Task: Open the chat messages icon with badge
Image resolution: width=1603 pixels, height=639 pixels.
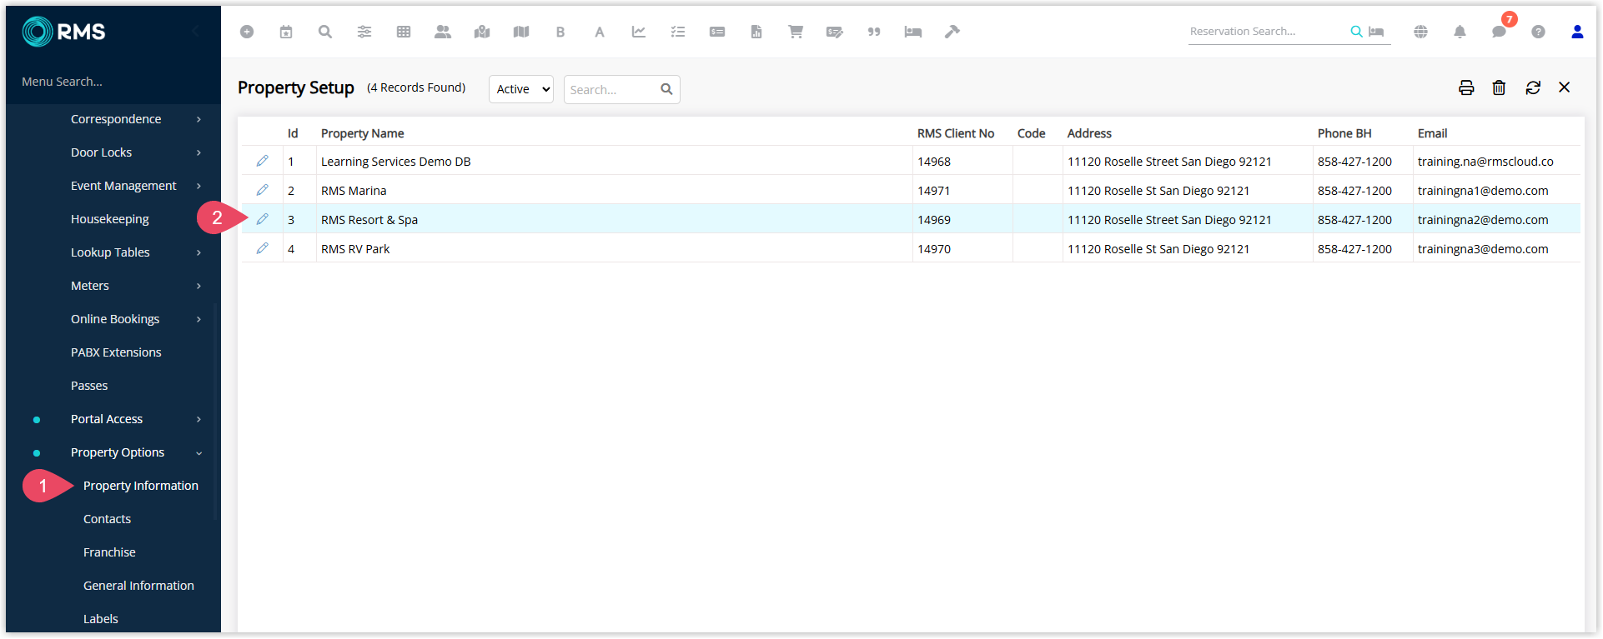Action: click(x=1499, y=32)
